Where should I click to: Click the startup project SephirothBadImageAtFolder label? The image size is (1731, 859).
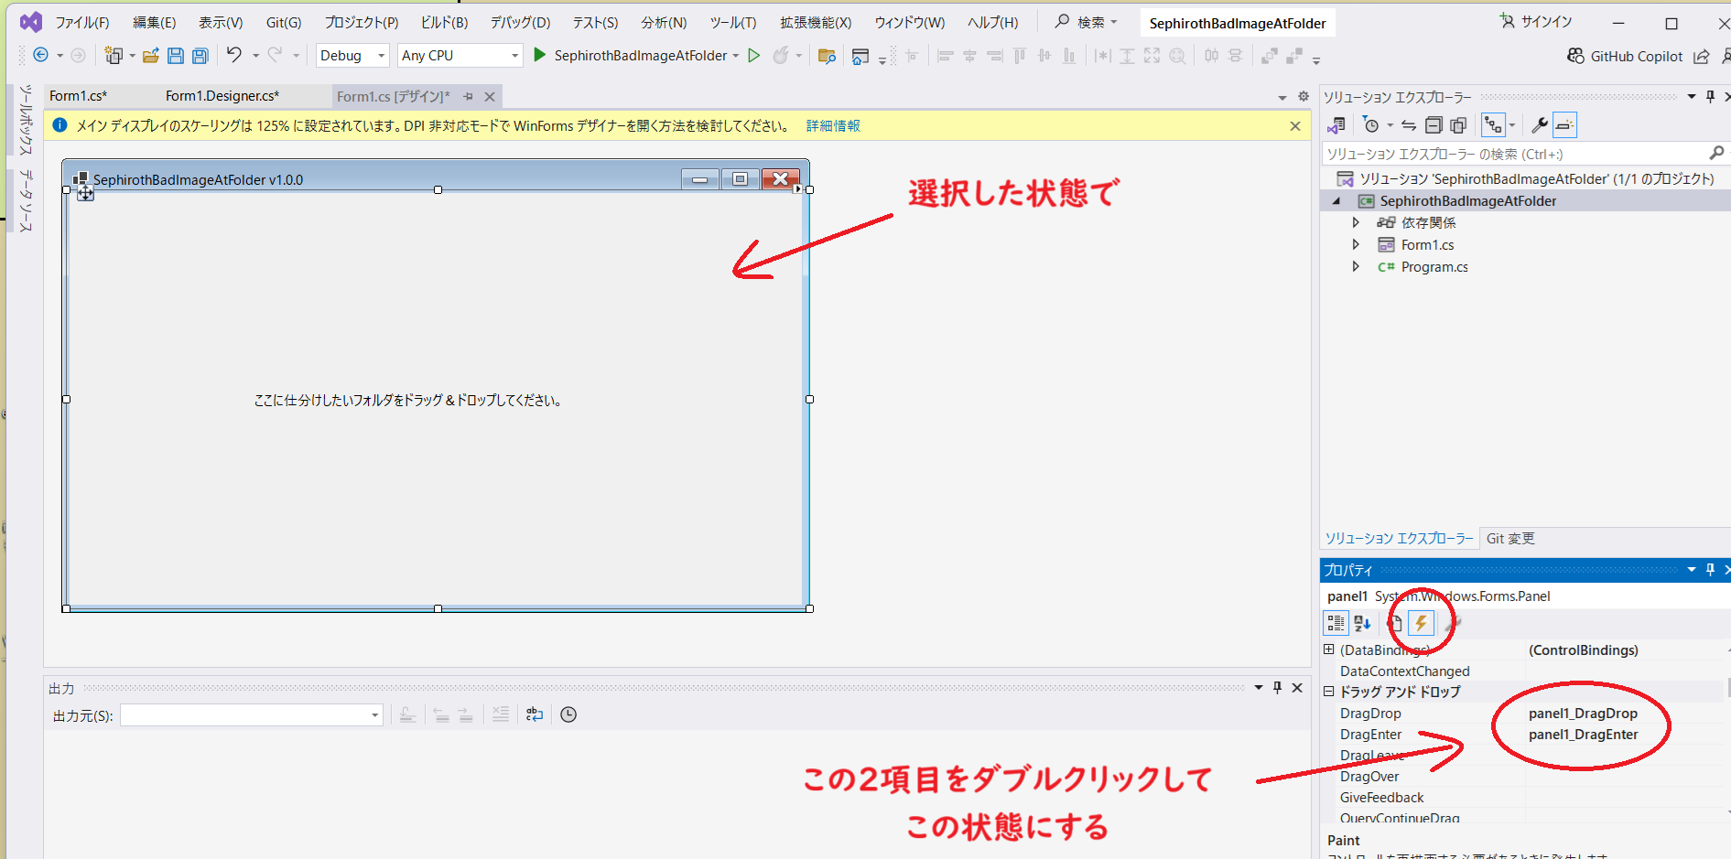point(641,56)
